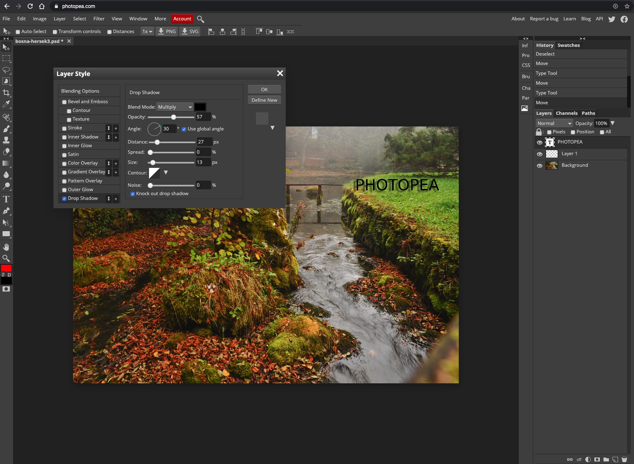Click Define New button
Viewport: 634px width, 464px height.
(x=264, y=100)
